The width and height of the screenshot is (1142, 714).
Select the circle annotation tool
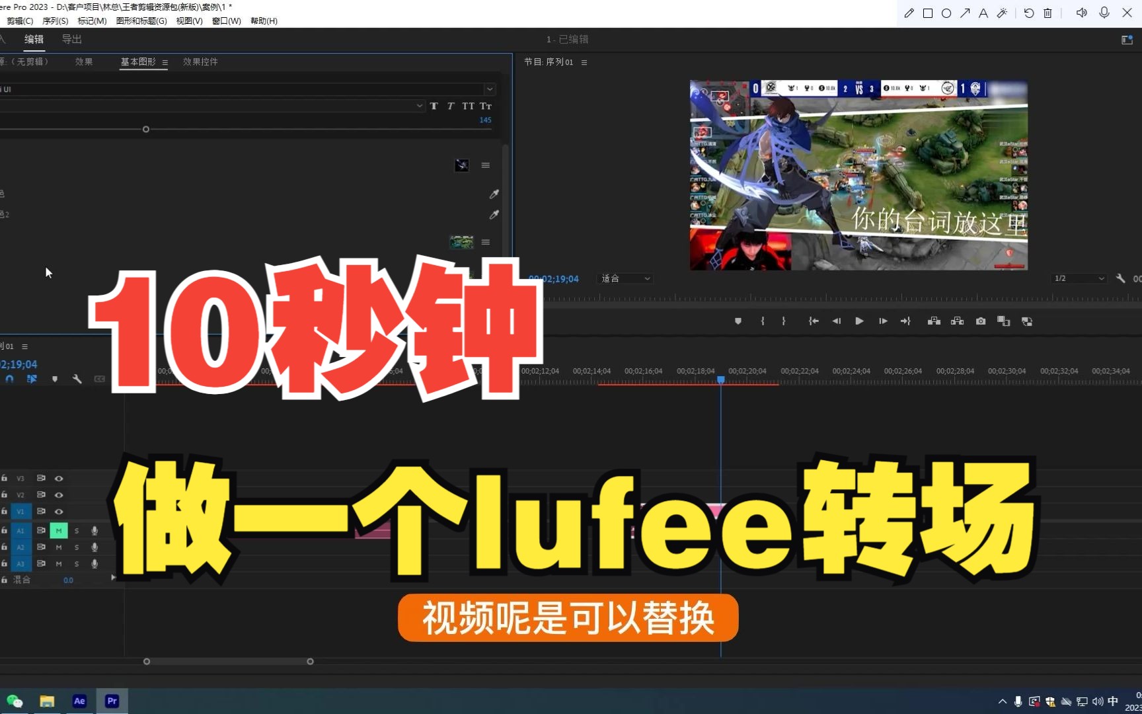point(946,13)
